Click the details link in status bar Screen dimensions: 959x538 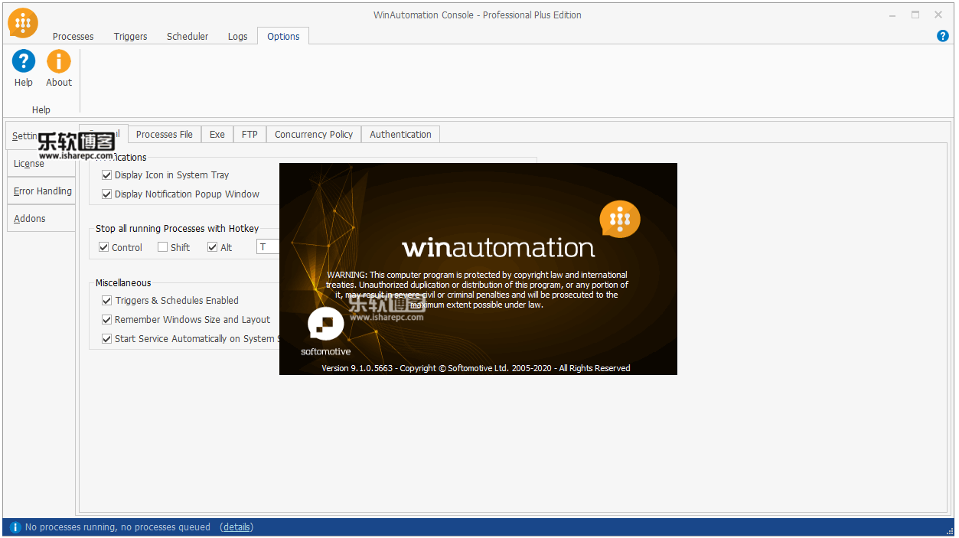pos(236,527)
